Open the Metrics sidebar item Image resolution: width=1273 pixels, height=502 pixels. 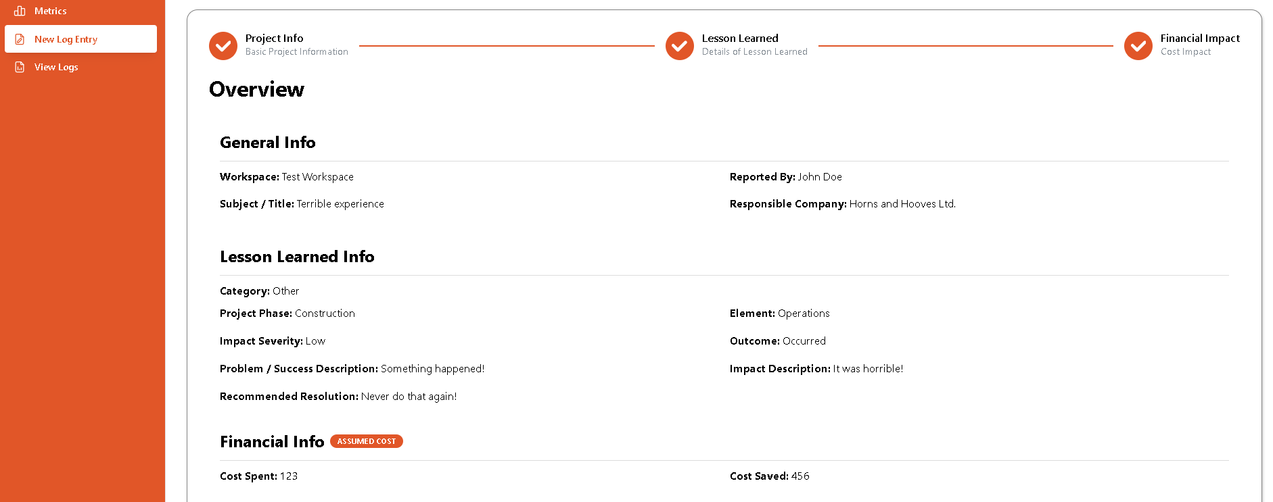coord(51,11)
